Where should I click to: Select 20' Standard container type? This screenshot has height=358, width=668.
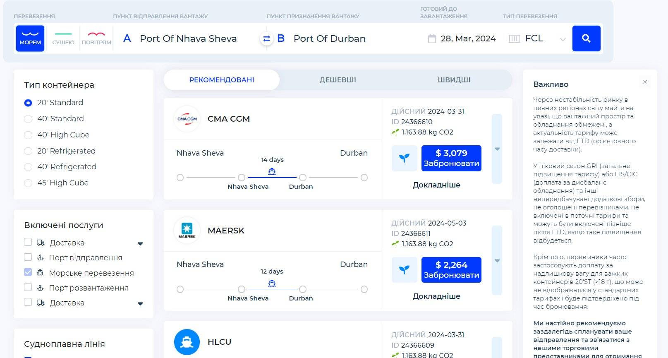point(28,103)
